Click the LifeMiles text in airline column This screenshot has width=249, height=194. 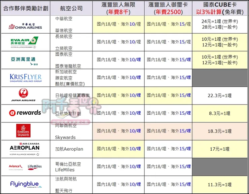(x=65, y=170)
